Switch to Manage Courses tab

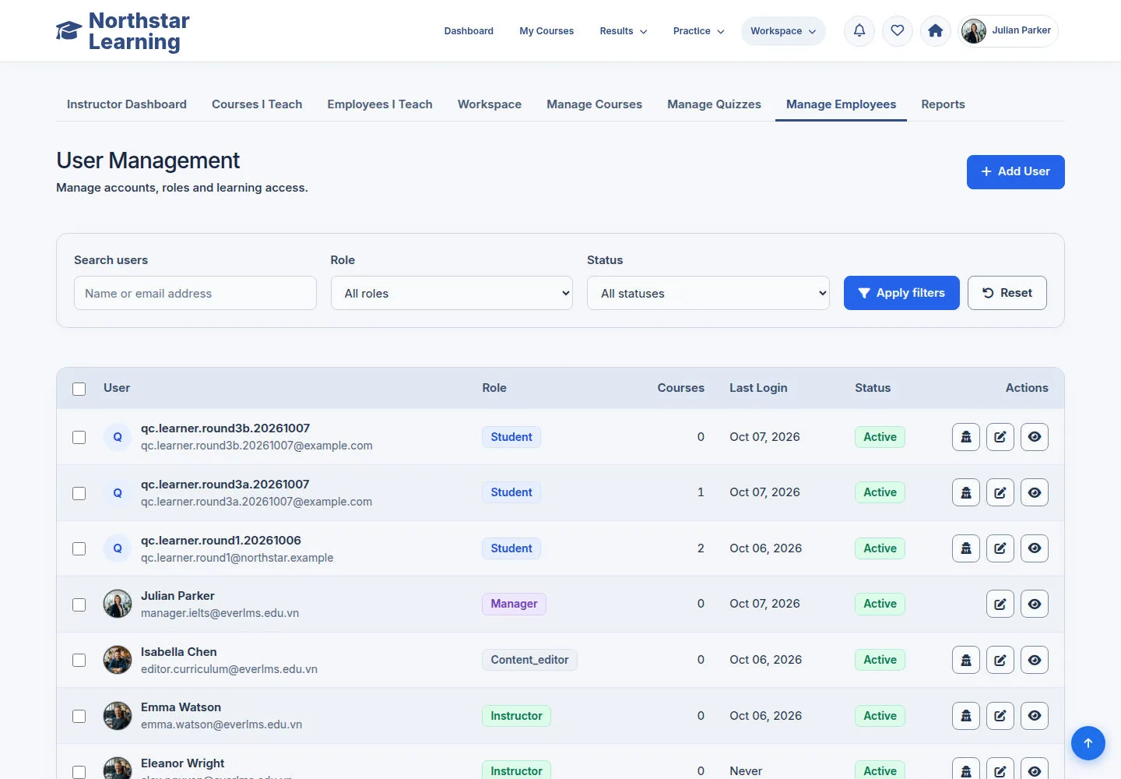pos(595,104)
